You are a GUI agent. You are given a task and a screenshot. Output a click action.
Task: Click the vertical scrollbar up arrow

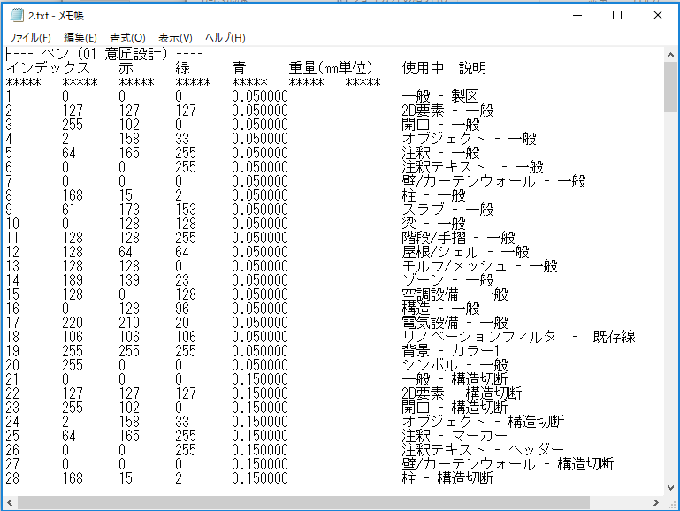(x=670, y=55)
